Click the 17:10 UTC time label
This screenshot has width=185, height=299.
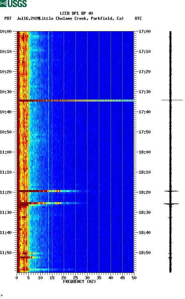[145, 52]
